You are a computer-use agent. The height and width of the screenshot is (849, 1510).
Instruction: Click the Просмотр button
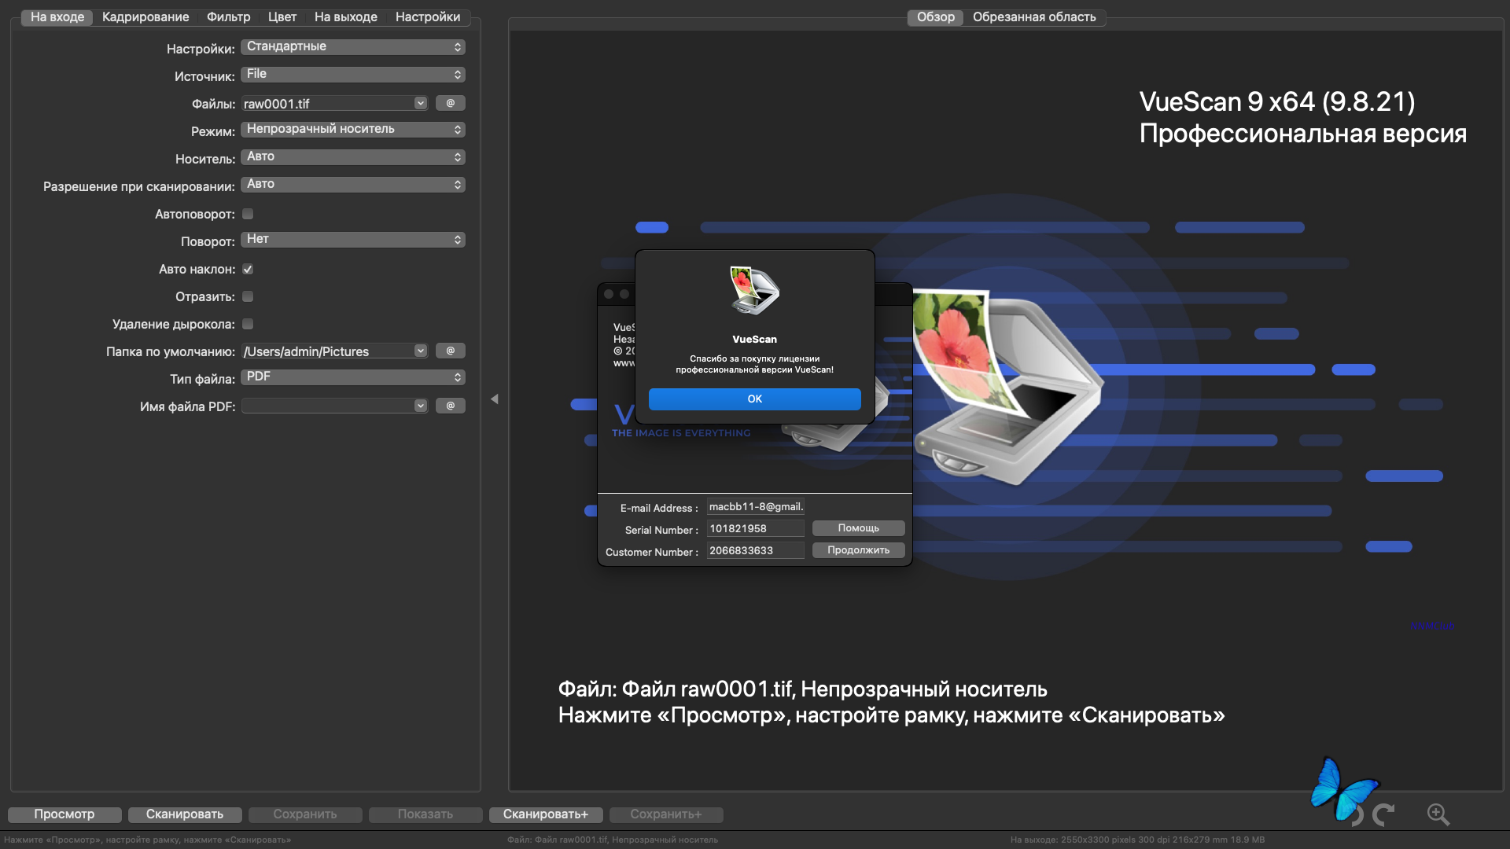click(x=64, y=814)
